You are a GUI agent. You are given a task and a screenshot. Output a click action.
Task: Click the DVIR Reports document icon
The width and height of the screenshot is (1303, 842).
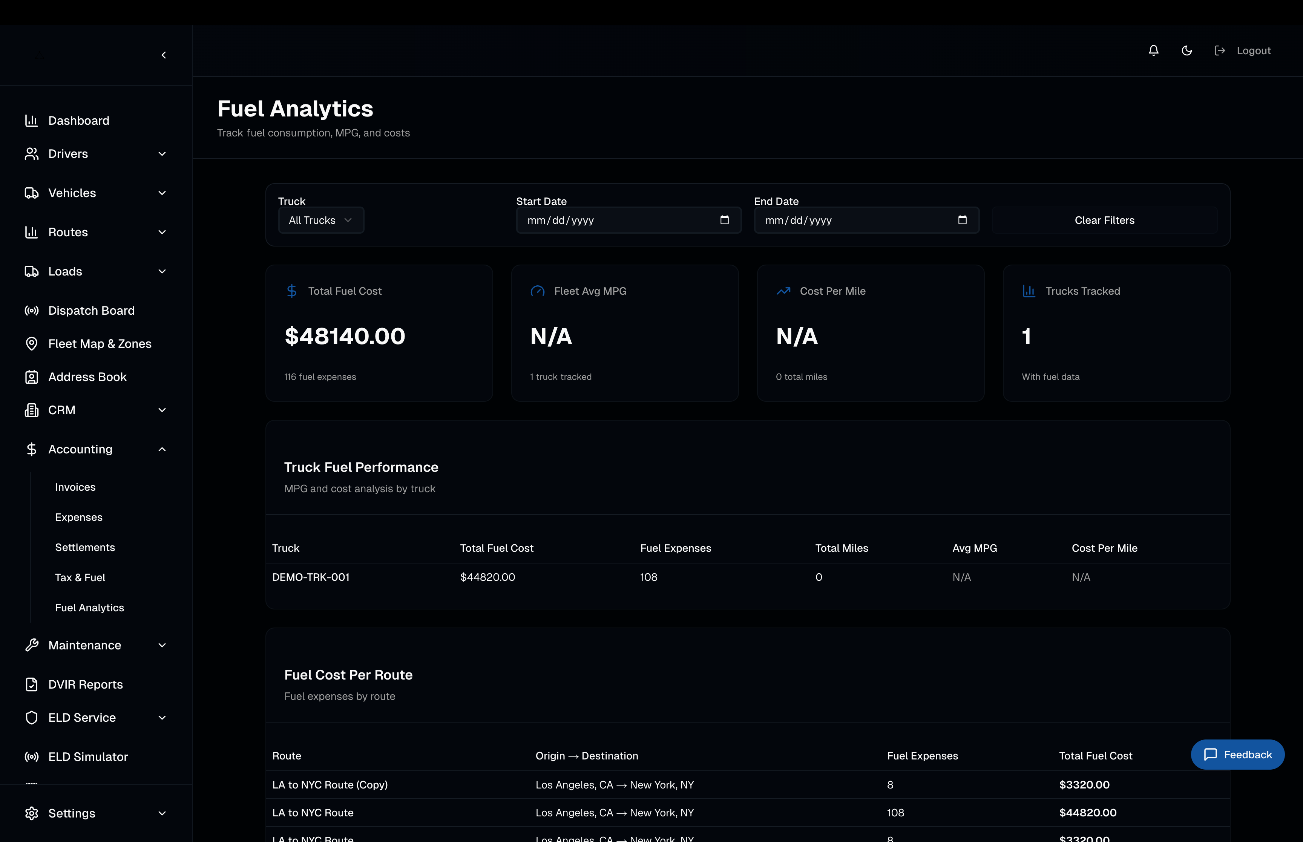pyautogui.click(x=32, y=684)
